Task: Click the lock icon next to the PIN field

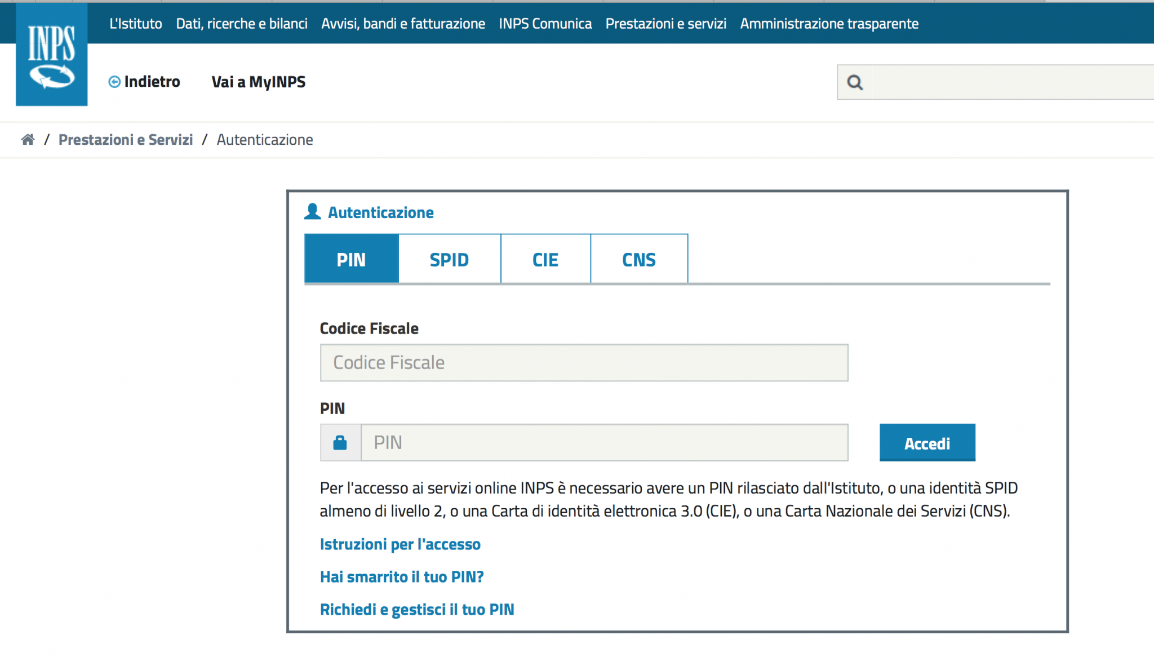Action: click(340, 443)
